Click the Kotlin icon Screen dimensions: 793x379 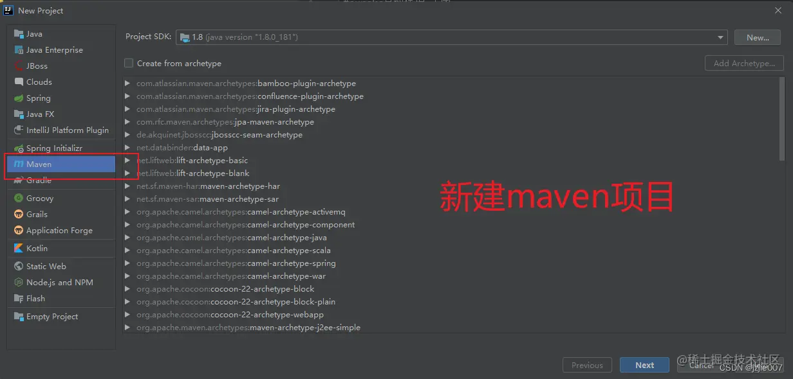click(x=19, y=248)
